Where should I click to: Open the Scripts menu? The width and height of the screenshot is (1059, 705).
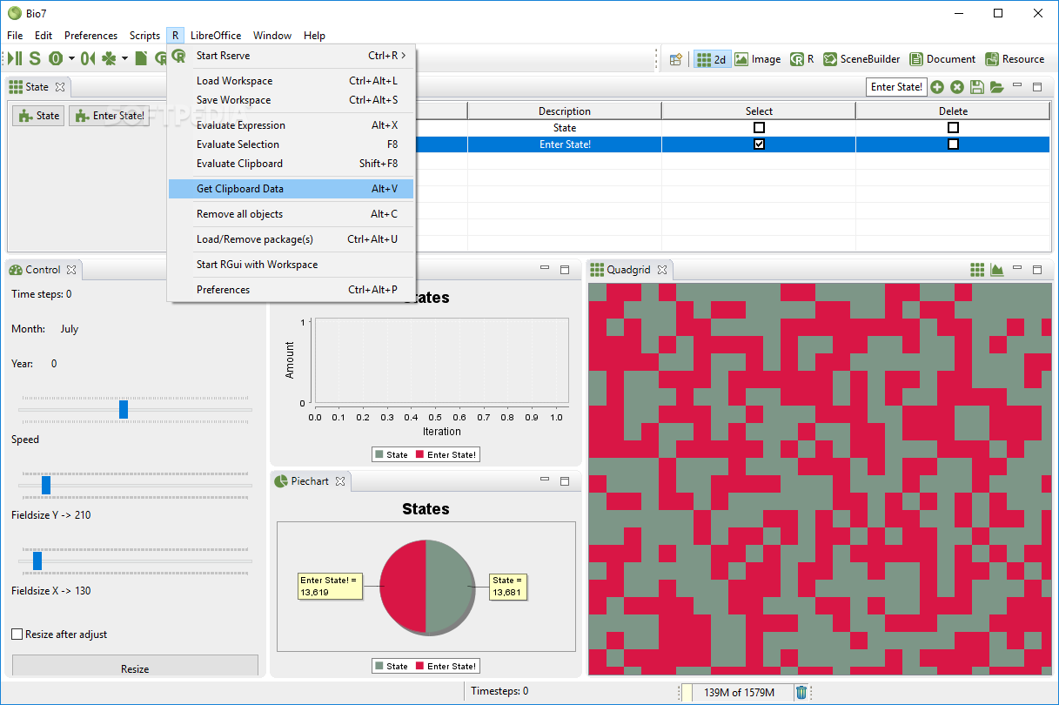tap(144, 36)
